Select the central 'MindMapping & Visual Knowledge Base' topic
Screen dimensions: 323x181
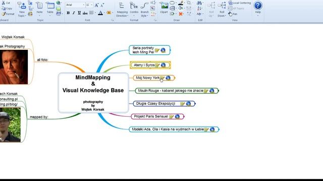pyautogui.click(x=93, y=93)
